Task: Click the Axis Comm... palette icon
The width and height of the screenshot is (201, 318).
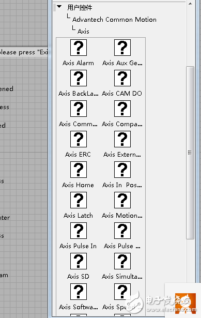Action: pos(79,109)
